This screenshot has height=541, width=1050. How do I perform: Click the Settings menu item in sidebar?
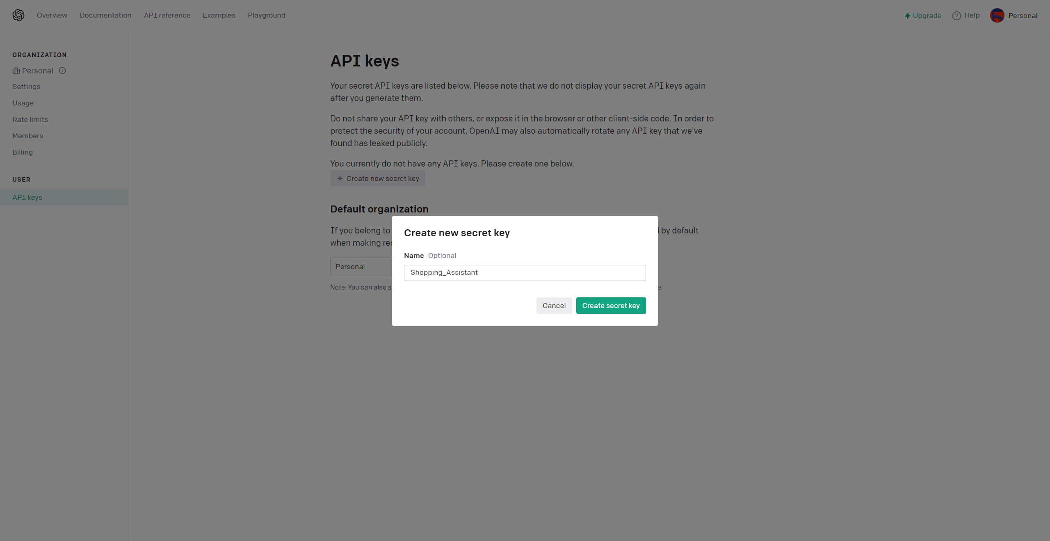coord(26,87)
